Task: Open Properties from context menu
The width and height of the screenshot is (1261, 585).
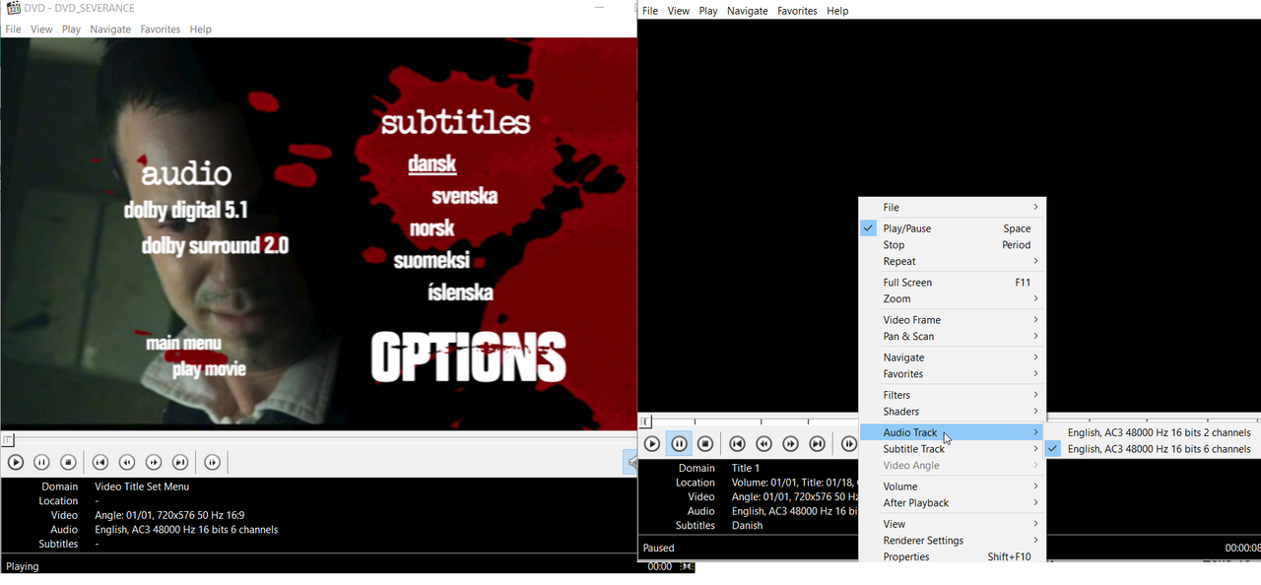Action: [x=952, y=556]
